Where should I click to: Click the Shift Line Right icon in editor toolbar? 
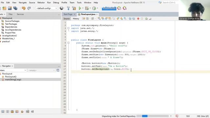134,19
